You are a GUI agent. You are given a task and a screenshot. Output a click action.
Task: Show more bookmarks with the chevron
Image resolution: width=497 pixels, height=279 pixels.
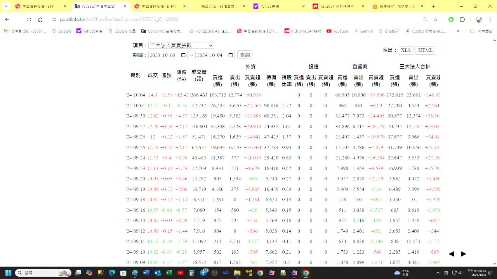point(458,31)
